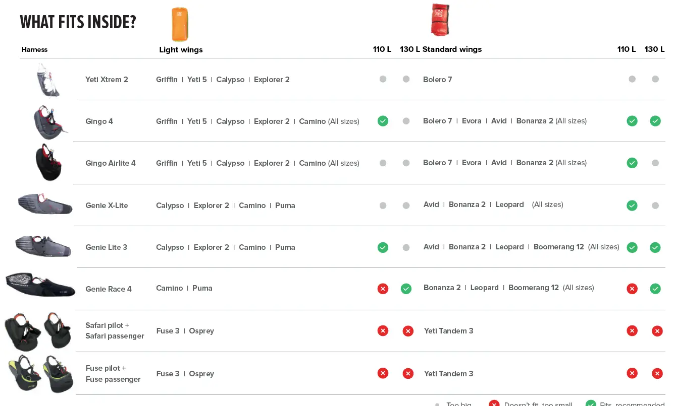Click the green check for Gingo 4 light wings 110 L
Image resolution: width=674 pixels, height=406 pixels.
383,121
